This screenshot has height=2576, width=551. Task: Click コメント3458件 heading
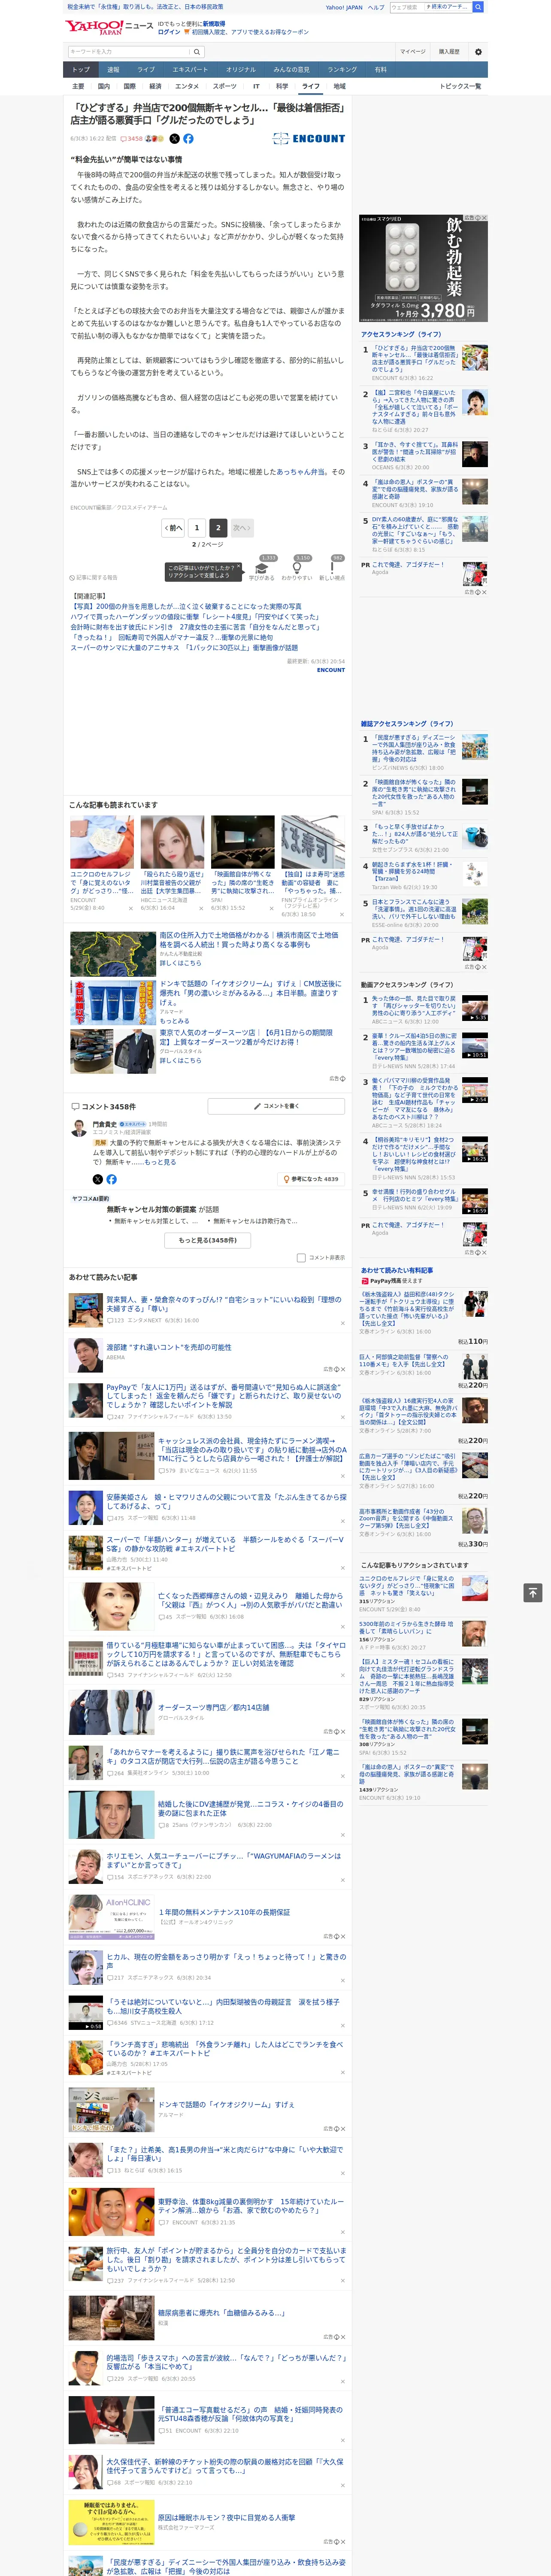(x=103, y=1107)
